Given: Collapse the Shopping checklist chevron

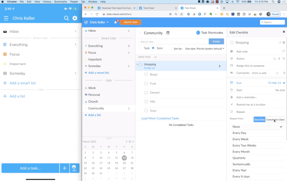Looking at the screenshot, I should (137, 64).
